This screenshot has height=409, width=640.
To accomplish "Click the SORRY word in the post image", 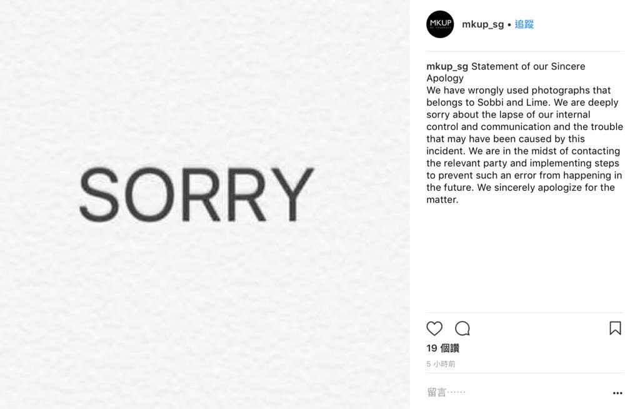I will point(197,194).
